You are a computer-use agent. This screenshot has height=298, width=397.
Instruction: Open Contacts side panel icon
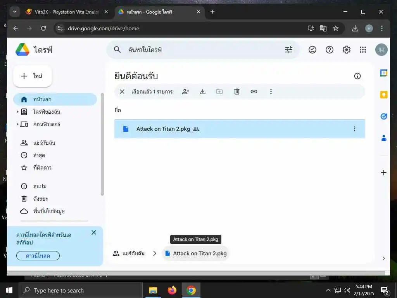pos(383,138)
